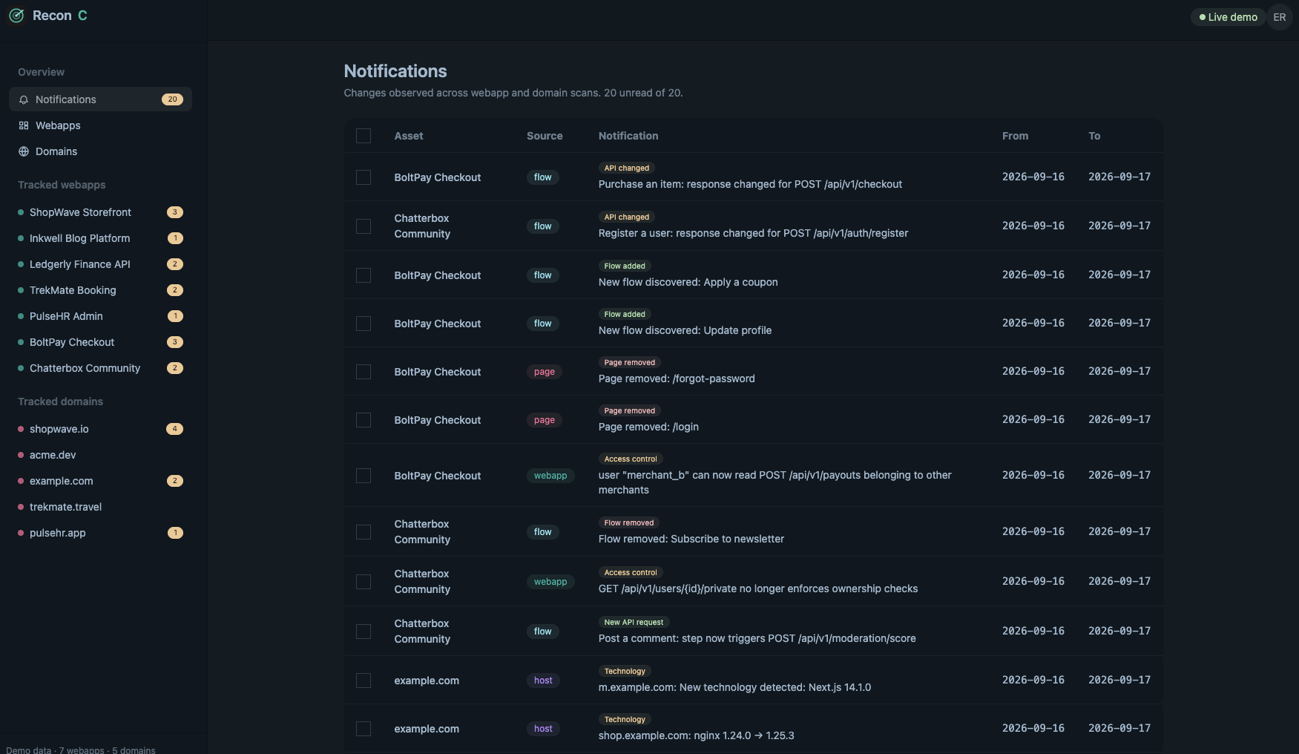This screenshot has width=1299, height=754.
Task: Open acme.dev tracked domain
Action: (x=100, y=455)
